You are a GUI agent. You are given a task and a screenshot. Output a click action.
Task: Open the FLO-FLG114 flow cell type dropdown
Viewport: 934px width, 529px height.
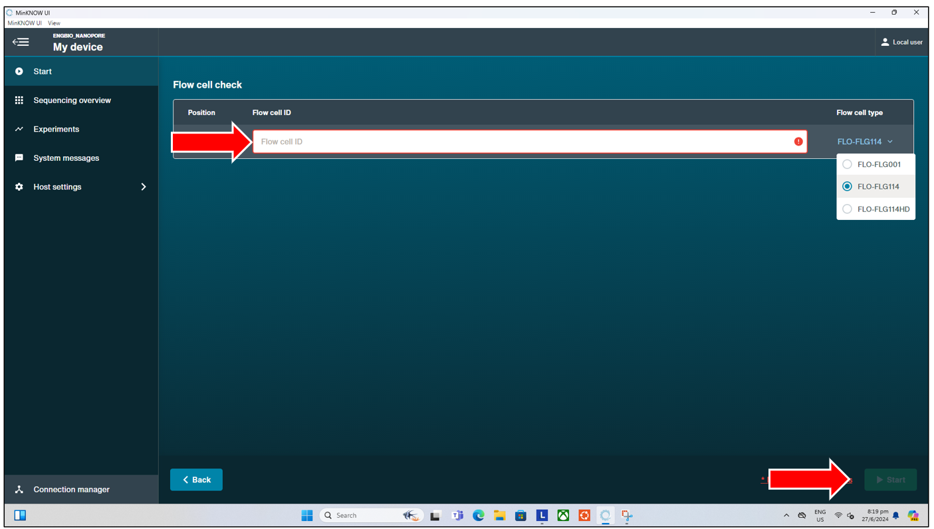[865, 142]
